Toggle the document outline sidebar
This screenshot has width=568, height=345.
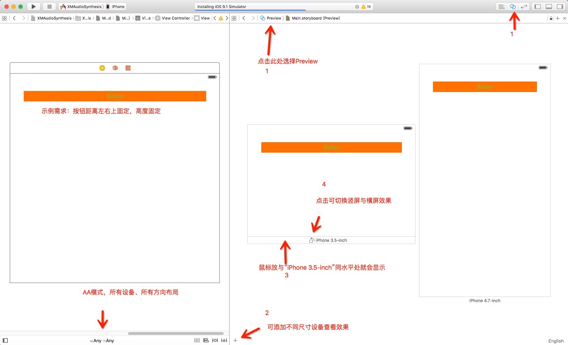pos(5,340)
